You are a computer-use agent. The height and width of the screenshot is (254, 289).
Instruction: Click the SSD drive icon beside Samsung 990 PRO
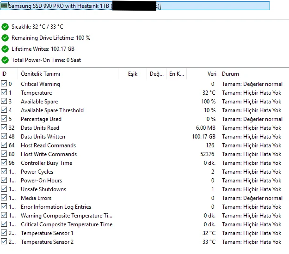4,6
